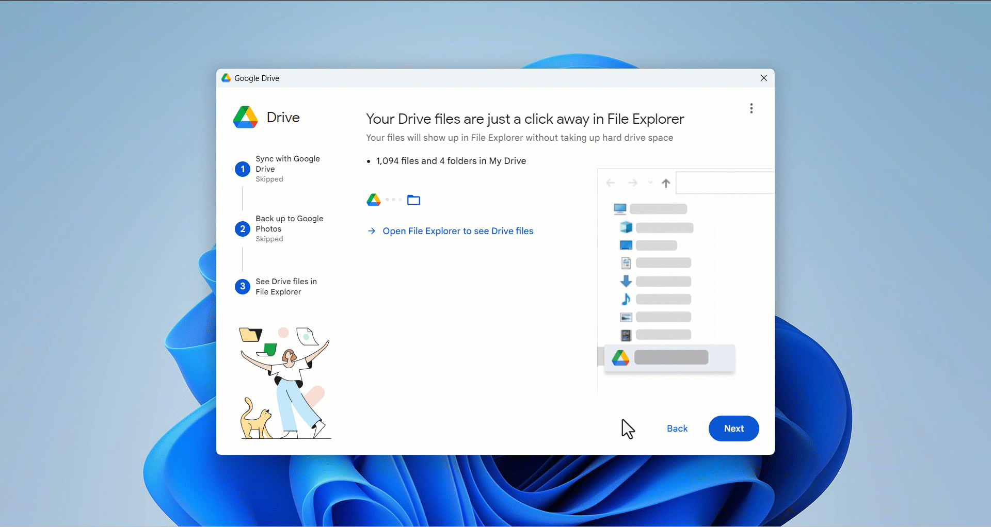Viewport: 991px width, 527px height.
Task: Click the arrow icon beside Open File Explorer
Action: point(372,231)
